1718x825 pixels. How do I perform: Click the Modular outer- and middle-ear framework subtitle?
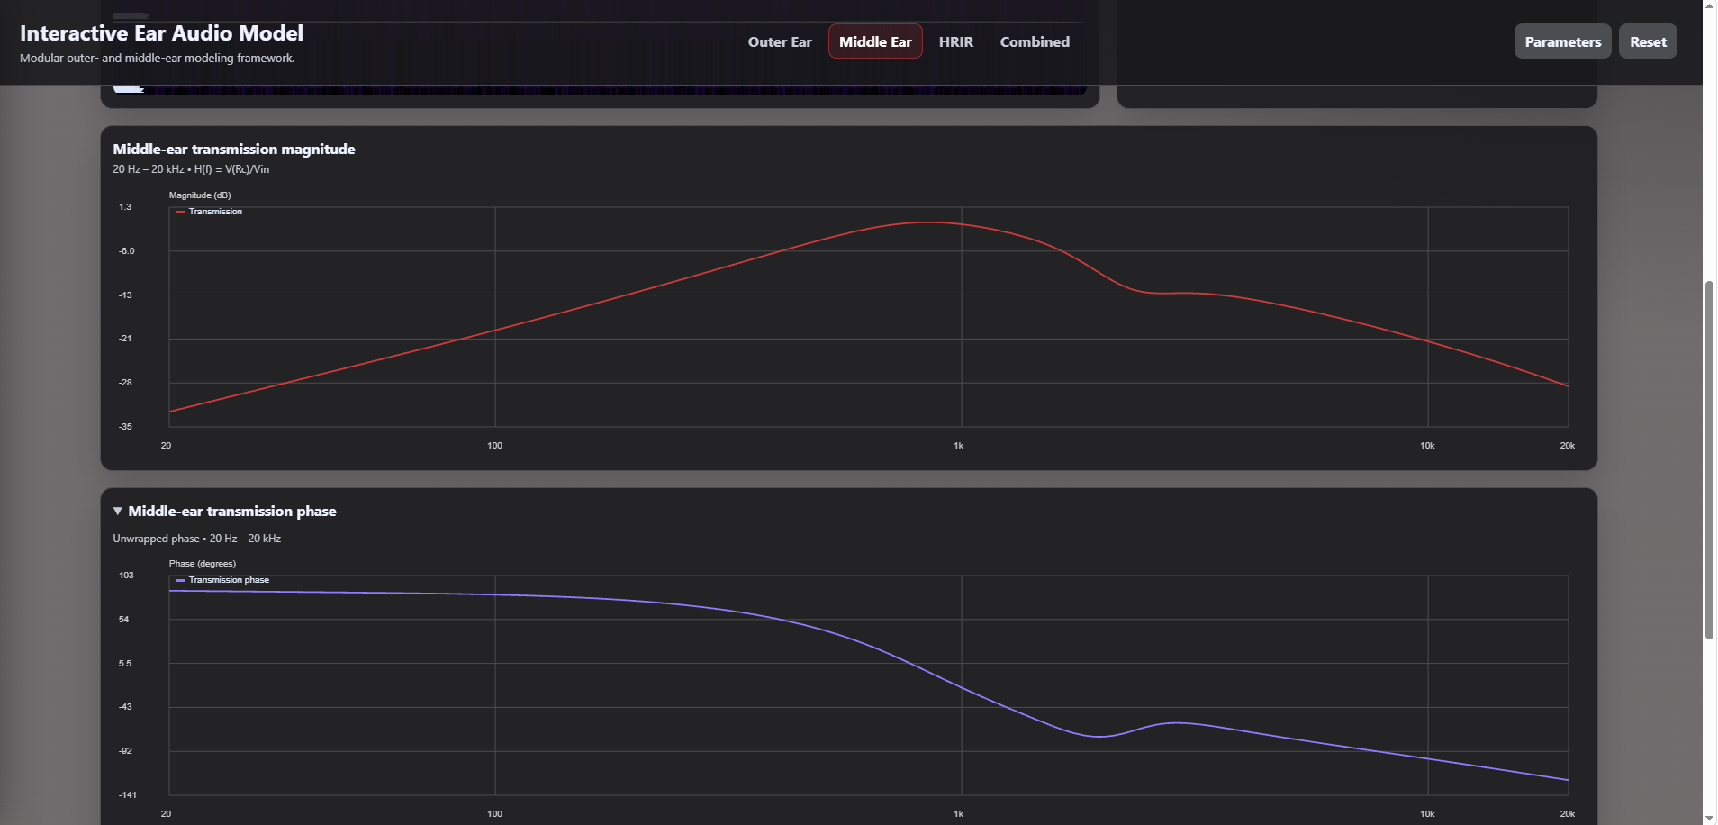pos(158,58)
